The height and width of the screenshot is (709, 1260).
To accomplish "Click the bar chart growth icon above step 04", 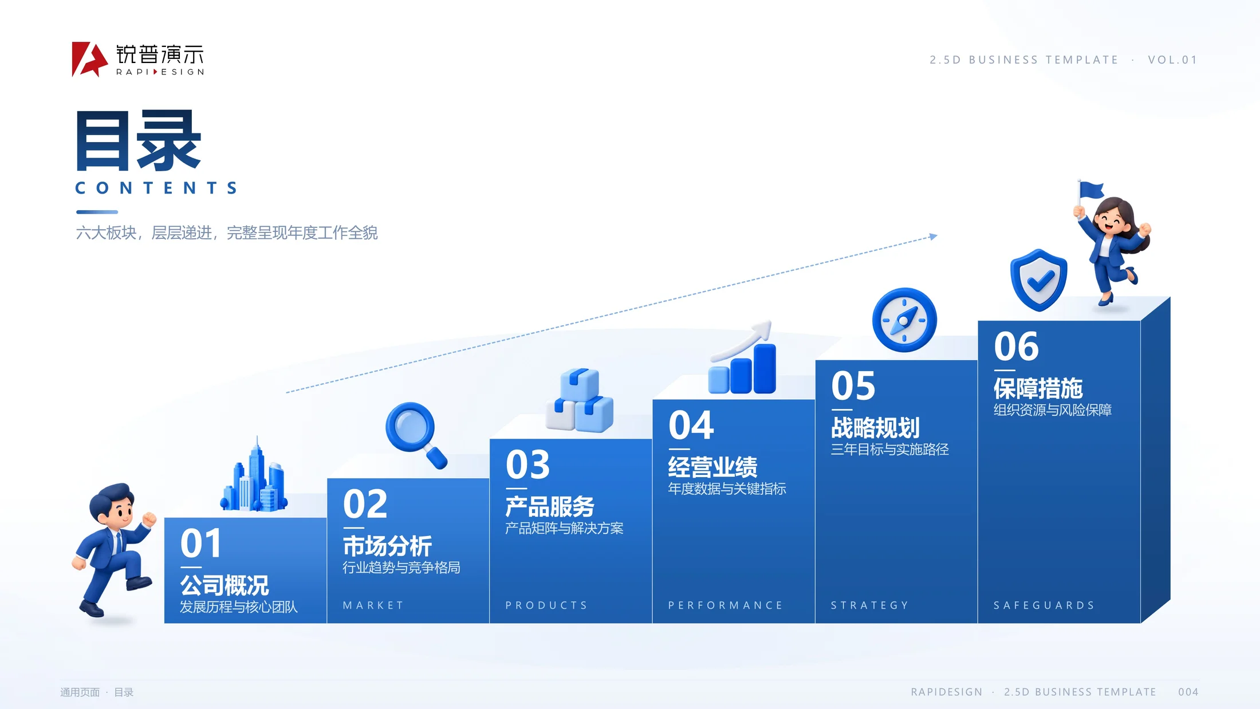I will point(742,358).
